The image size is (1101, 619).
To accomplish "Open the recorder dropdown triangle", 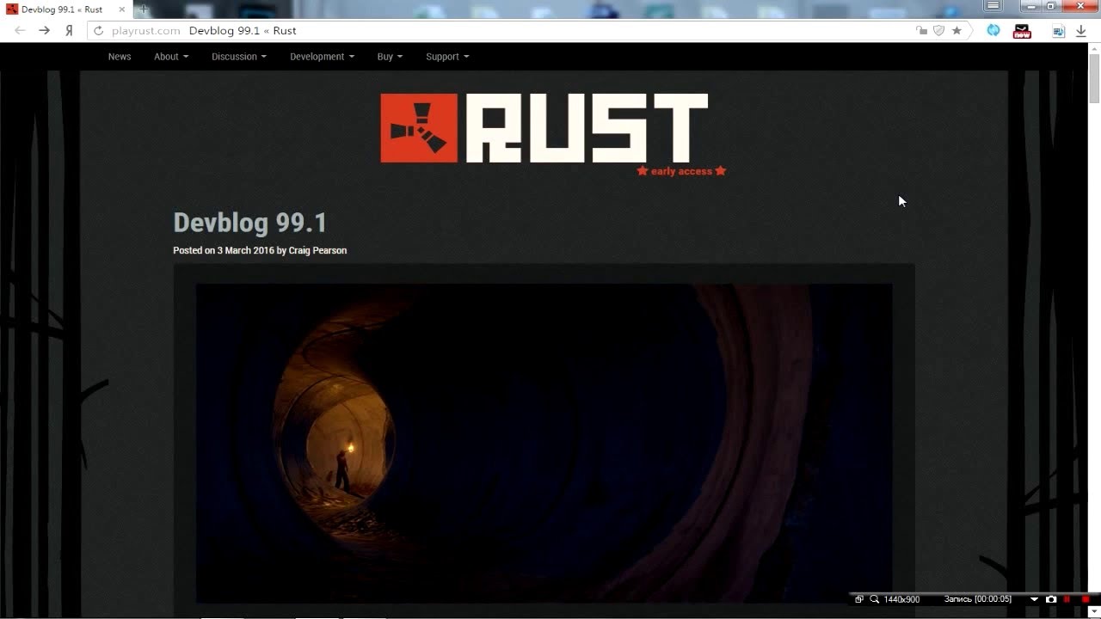I will (x=1035, y=599).
